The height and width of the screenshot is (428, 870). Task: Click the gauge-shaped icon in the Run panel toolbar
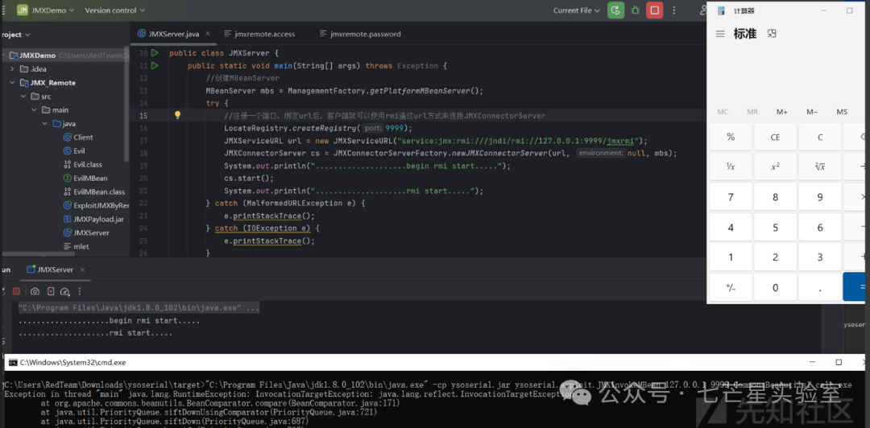click(65, 291)
